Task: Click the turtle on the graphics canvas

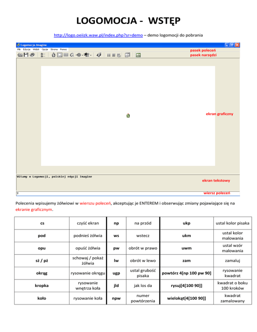Action: (x=128, y=115)
